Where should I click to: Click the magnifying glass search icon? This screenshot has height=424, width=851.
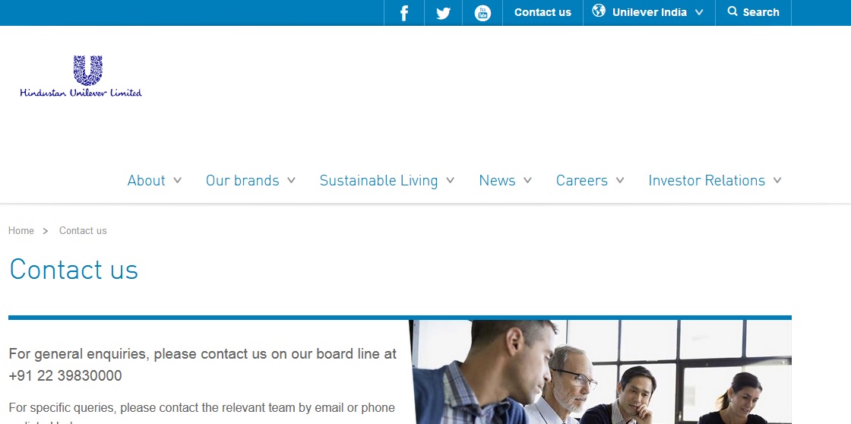tap(732, 11)
